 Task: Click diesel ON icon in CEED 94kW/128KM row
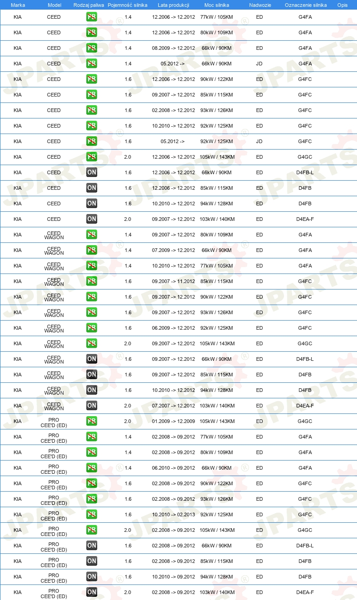(x=91, y=204)
